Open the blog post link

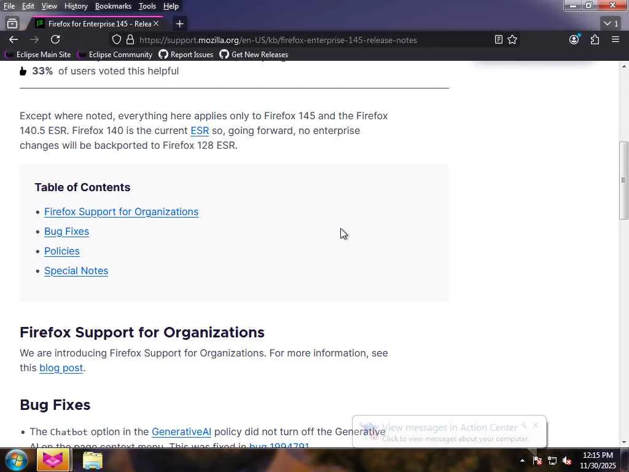click(61, 368)
